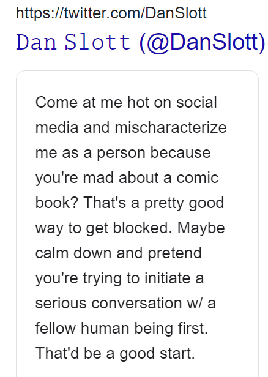Open the Dan Slott (@DanSlott) title link
The height and width of the screenshot is (377, 268).
coord(141,42)
